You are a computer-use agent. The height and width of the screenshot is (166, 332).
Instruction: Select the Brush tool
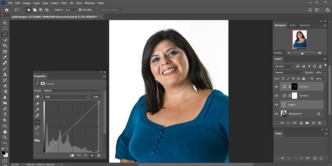tap(5, 69)
